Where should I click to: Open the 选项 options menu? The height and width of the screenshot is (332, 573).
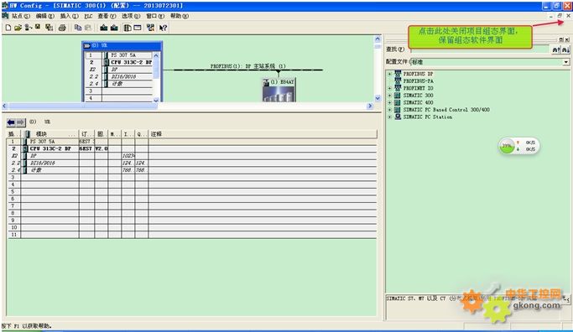[131, 16]
